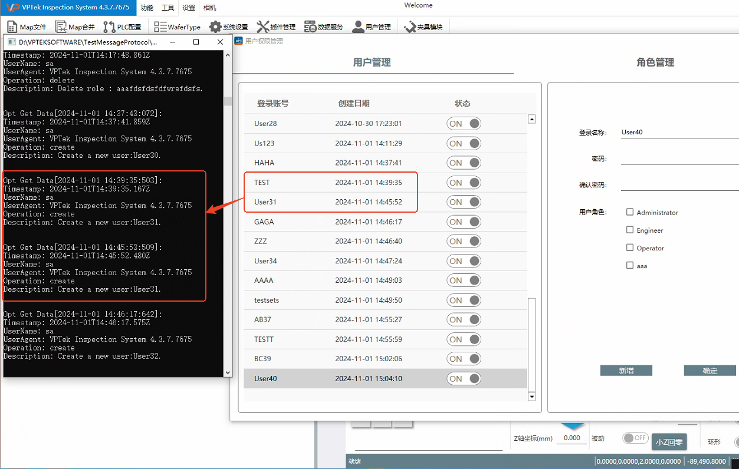
Task: Toggle the status switch for TEST
Action: pos(464,183)
